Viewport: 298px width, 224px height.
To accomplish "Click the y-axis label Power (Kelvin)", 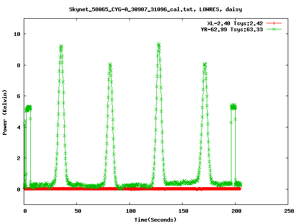I will (x=5, y=112).
